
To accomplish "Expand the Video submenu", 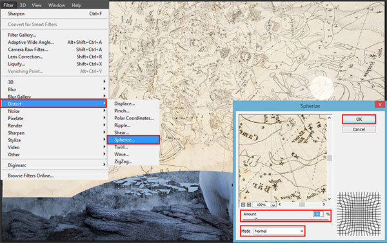I will (x=55, y=148).
